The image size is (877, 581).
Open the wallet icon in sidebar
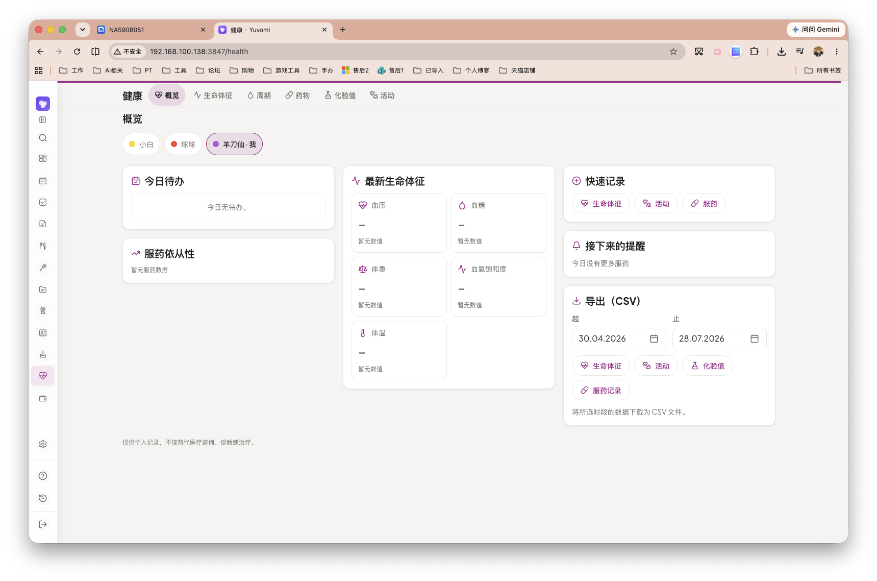pos(43,399)
